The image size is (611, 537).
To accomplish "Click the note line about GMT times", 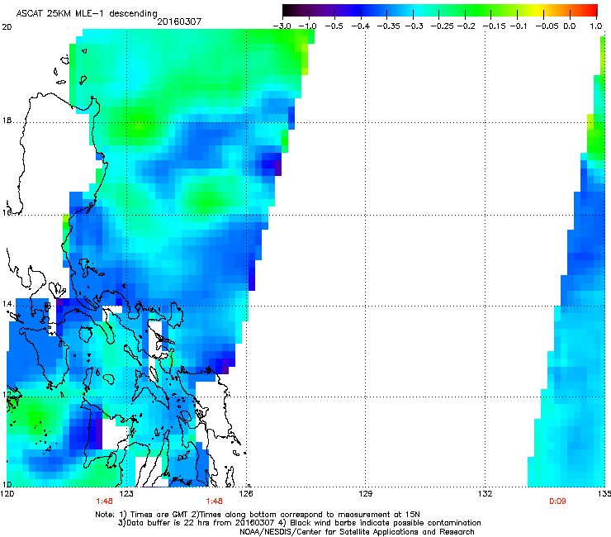I will [258, 515].
